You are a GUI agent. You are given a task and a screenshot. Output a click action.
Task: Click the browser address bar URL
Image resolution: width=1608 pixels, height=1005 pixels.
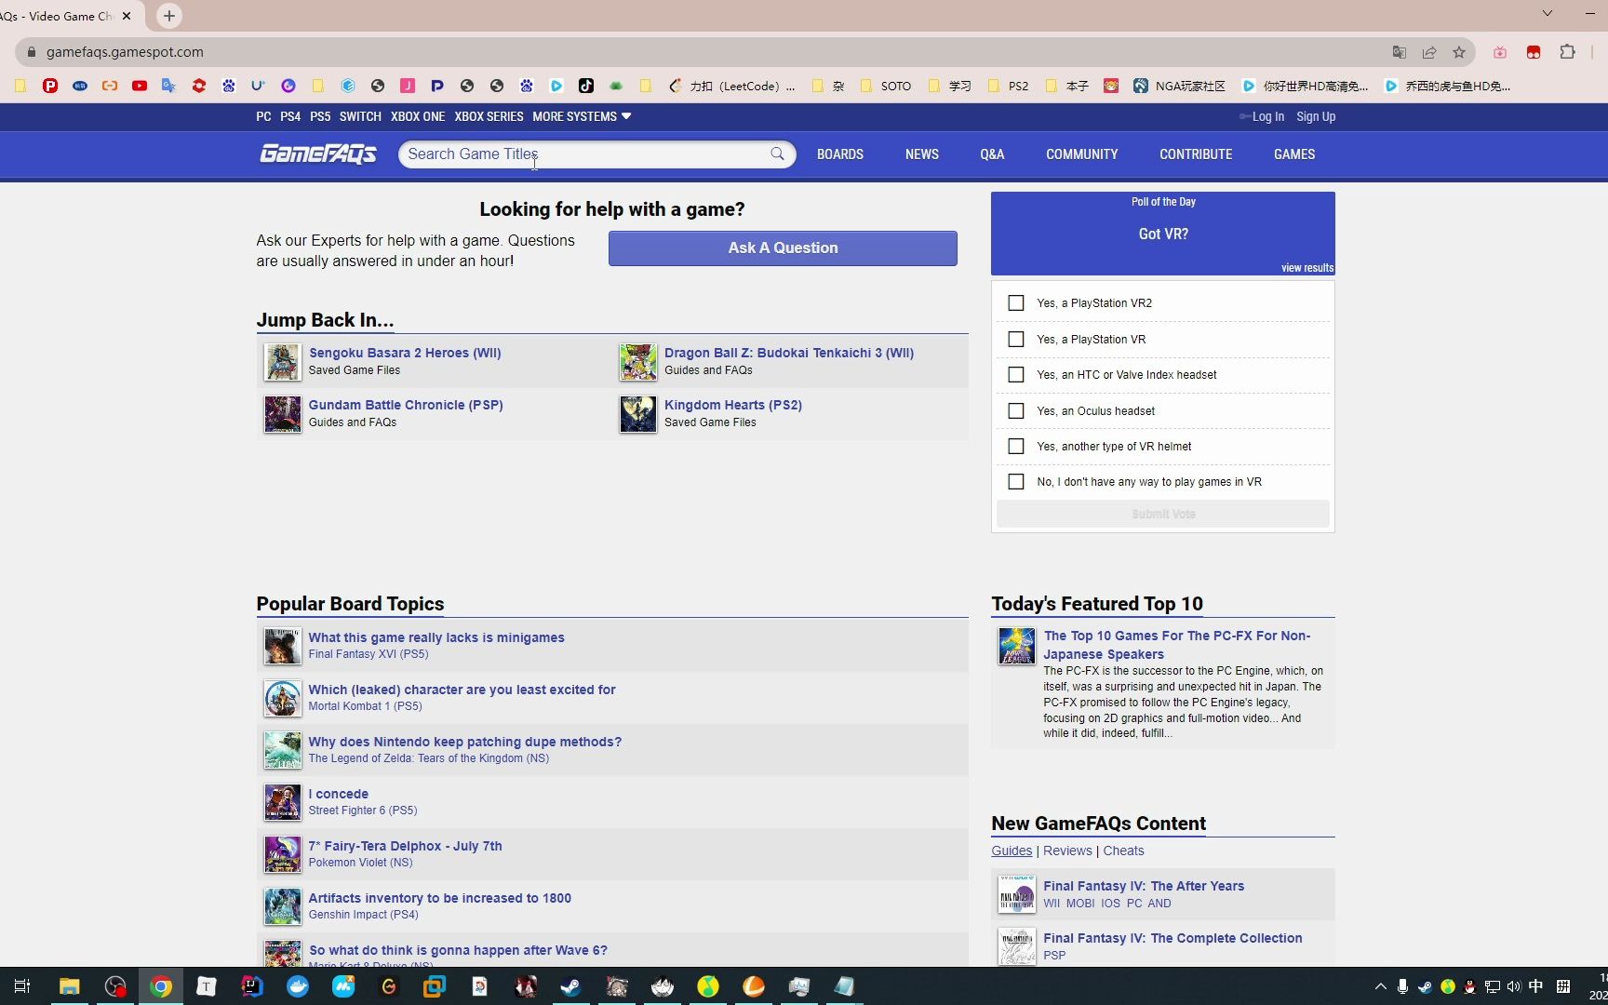(x=125, y=52)
